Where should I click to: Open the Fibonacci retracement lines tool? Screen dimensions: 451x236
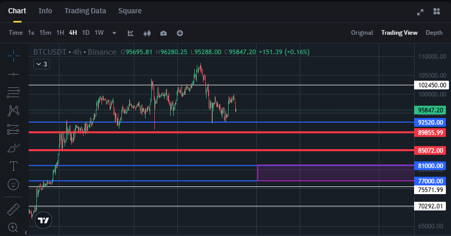point(13,92)
